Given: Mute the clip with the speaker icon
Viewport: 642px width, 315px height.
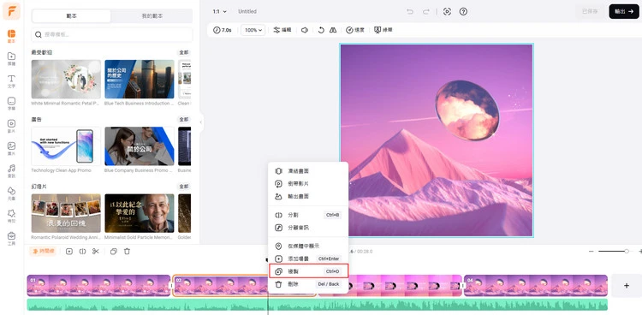Looking at the screenshot, I should pos(305,30).
